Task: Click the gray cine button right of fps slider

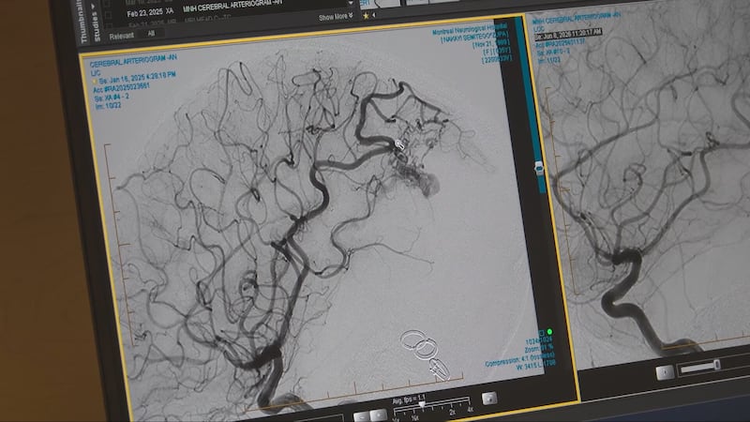Action: (488, 398)
